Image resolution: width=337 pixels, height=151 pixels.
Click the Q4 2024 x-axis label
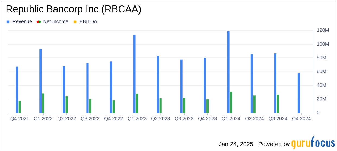click(301, 119)
